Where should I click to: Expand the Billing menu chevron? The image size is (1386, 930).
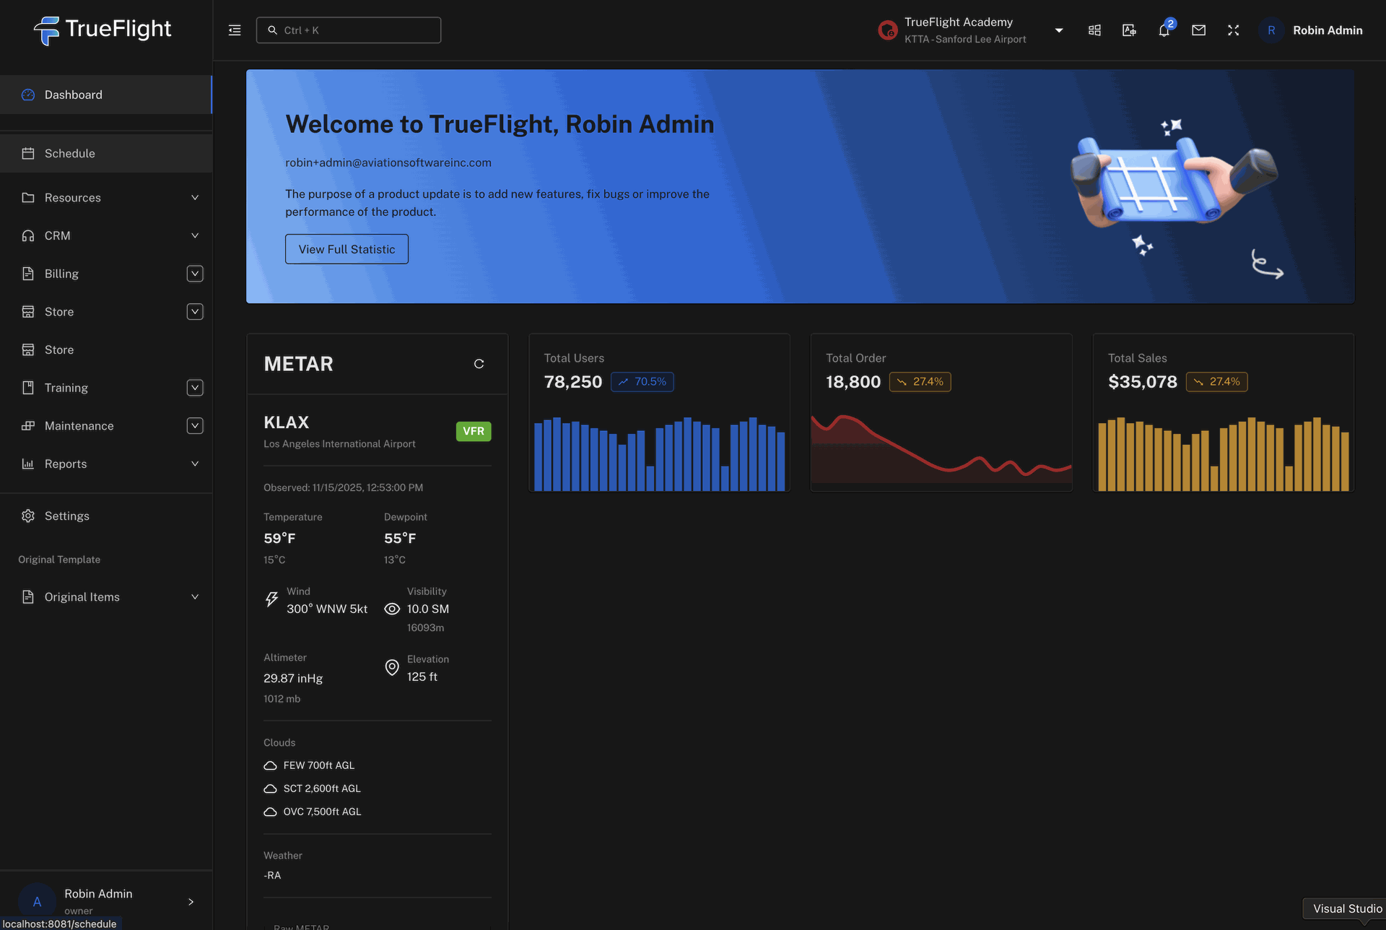point(195,274)
